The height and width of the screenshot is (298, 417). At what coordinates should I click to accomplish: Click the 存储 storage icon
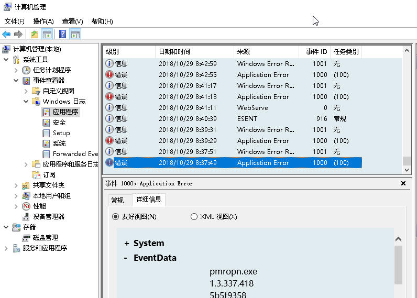(16, 227)
